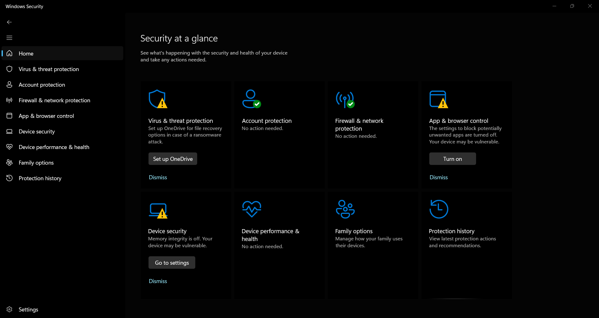Click the App & browser window icon in sidebar
Viewport: 599px width, 318px height.
point(9,116)
